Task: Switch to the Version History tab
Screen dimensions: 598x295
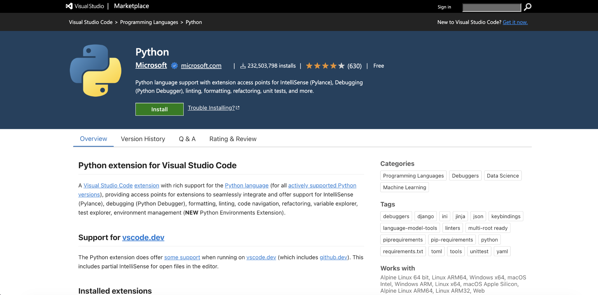Action: coord(143,139)
